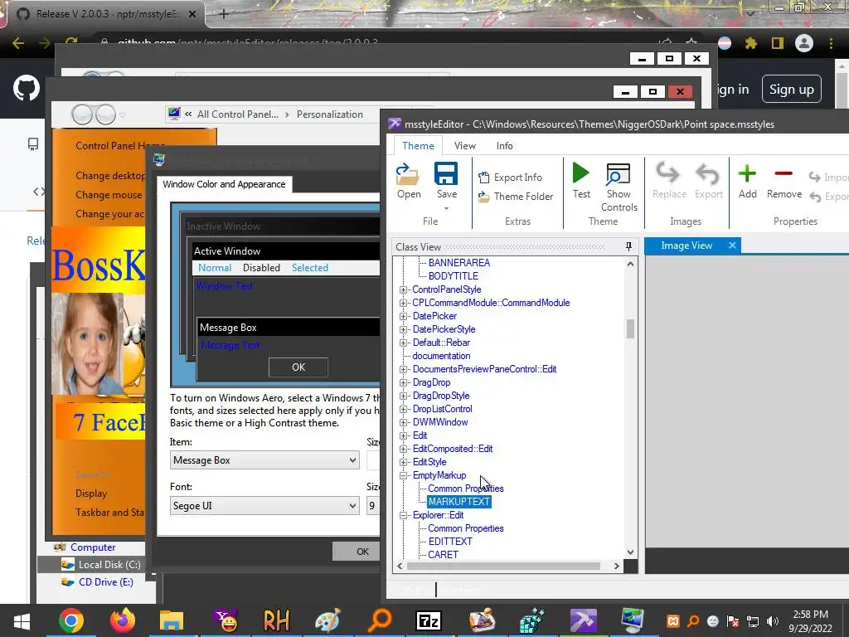Open Resource Hacker RH taskbar icon

pyautogui.click(x=276, y=620)
